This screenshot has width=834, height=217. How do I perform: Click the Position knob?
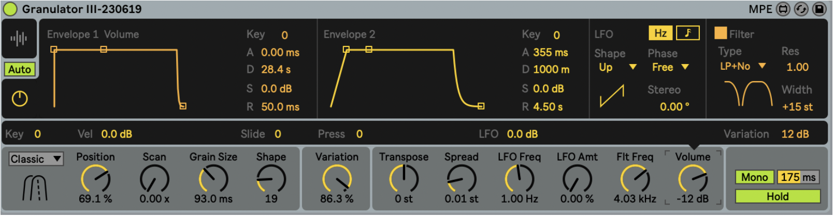coord(95,179)
